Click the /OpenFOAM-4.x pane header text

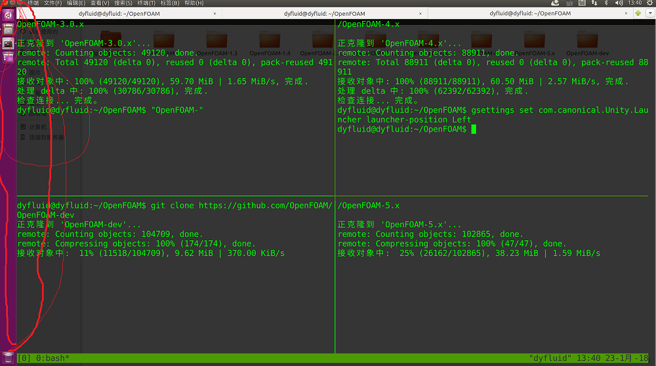(369, 24)
